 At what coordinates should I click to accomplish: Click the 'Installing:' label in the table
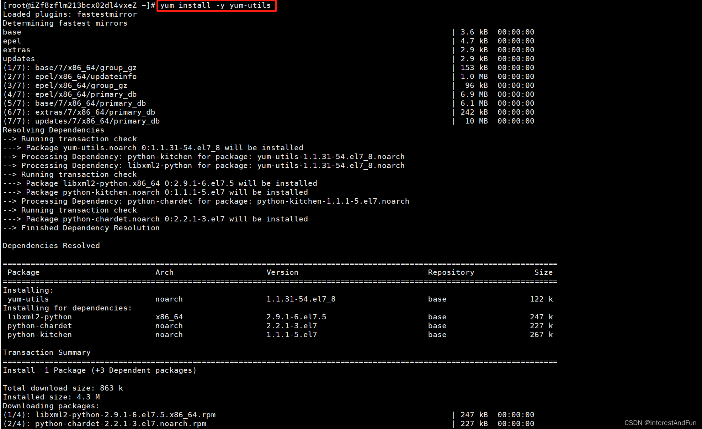(x=28, y=290)
